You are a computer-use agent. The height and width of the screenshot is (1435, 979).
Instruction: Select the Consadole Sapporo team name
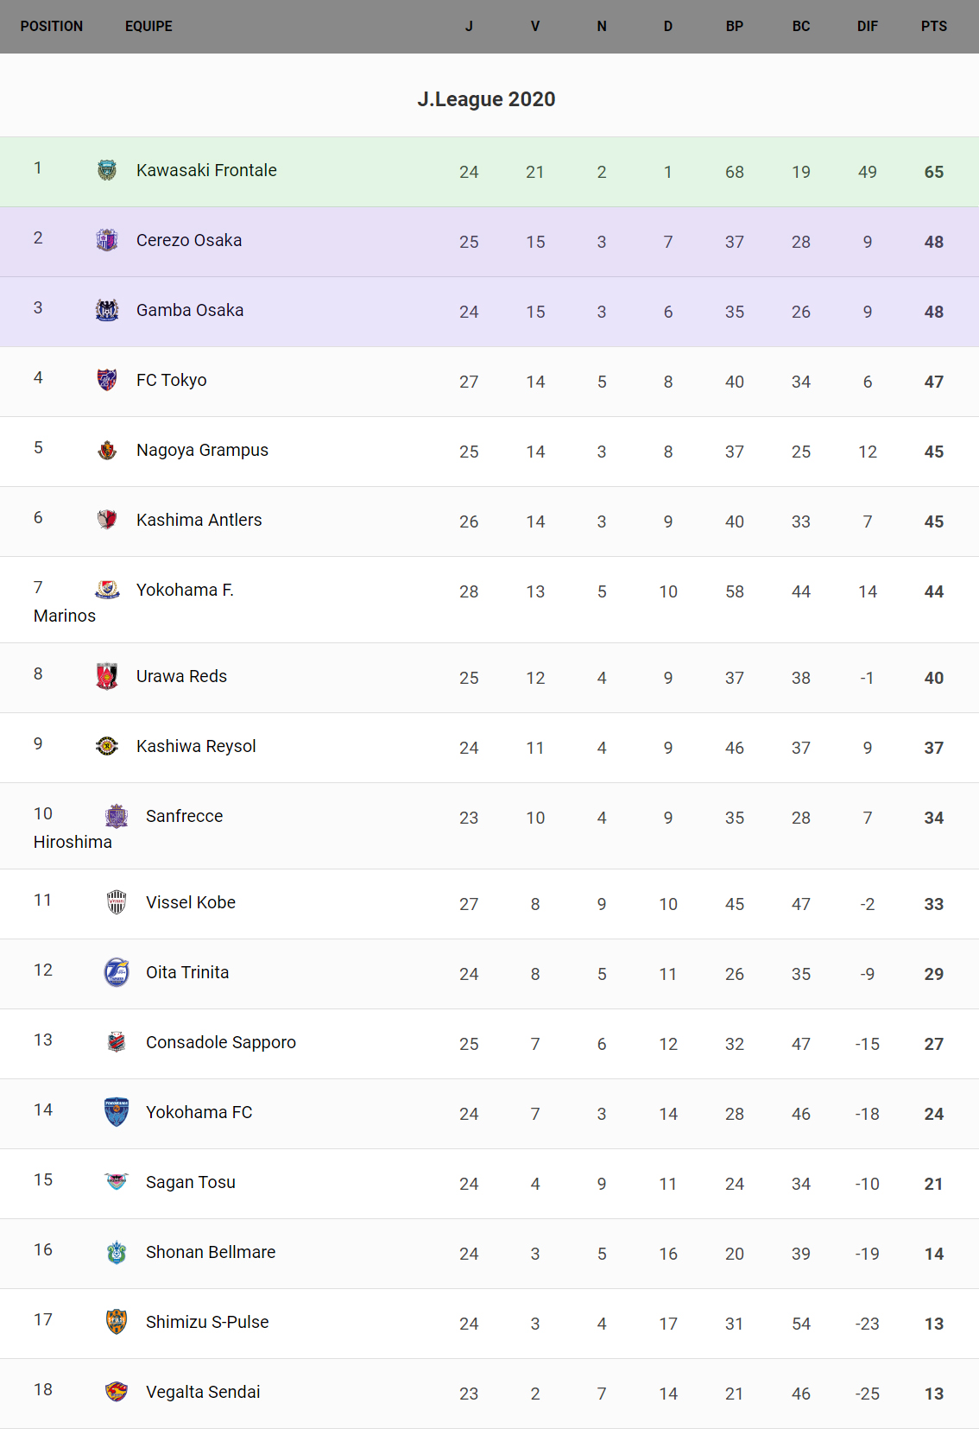point(220,1042)
